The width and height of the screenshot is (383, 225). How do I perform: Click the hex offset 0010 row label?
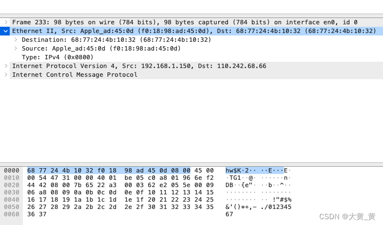click(x=12, y=177)
